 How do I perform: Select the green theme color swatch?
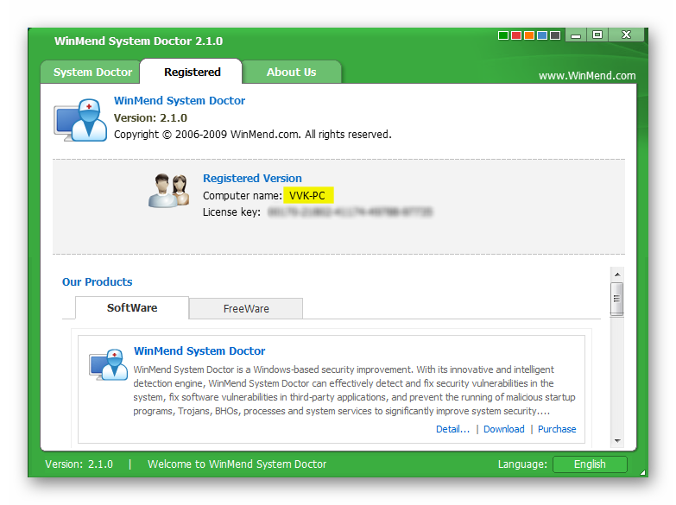click(x=502, y=35)
